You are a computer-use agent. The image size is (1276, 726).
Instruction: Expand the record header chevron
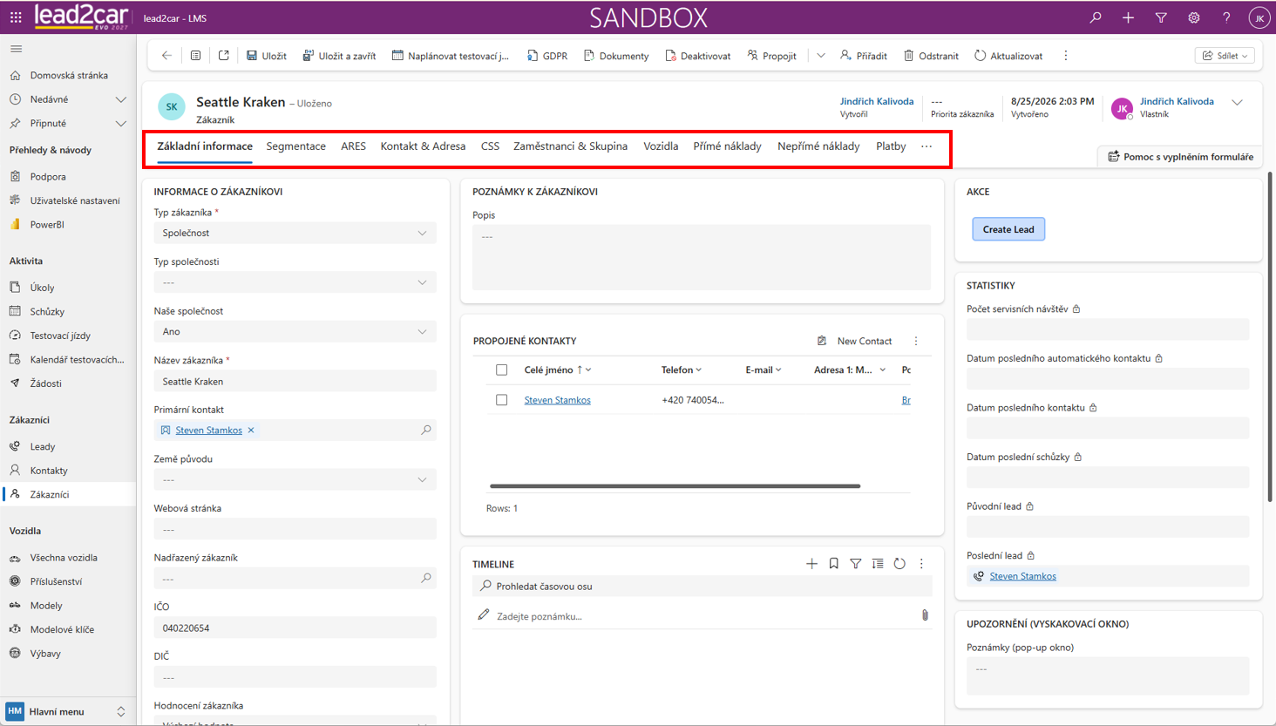[x=1238, y=103]
